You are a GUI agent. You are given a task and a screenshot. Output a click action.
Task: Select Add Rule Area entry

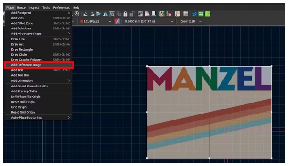click(38, 29)
